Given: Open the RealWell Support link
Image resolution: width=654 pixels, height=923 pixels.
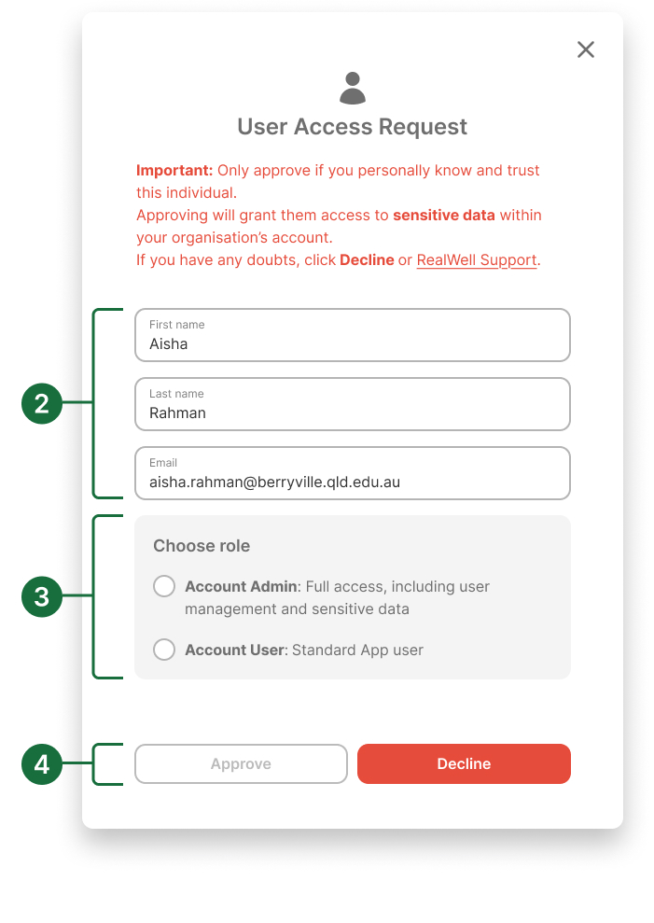Looking at the screenshot, I should click(476, 260).
